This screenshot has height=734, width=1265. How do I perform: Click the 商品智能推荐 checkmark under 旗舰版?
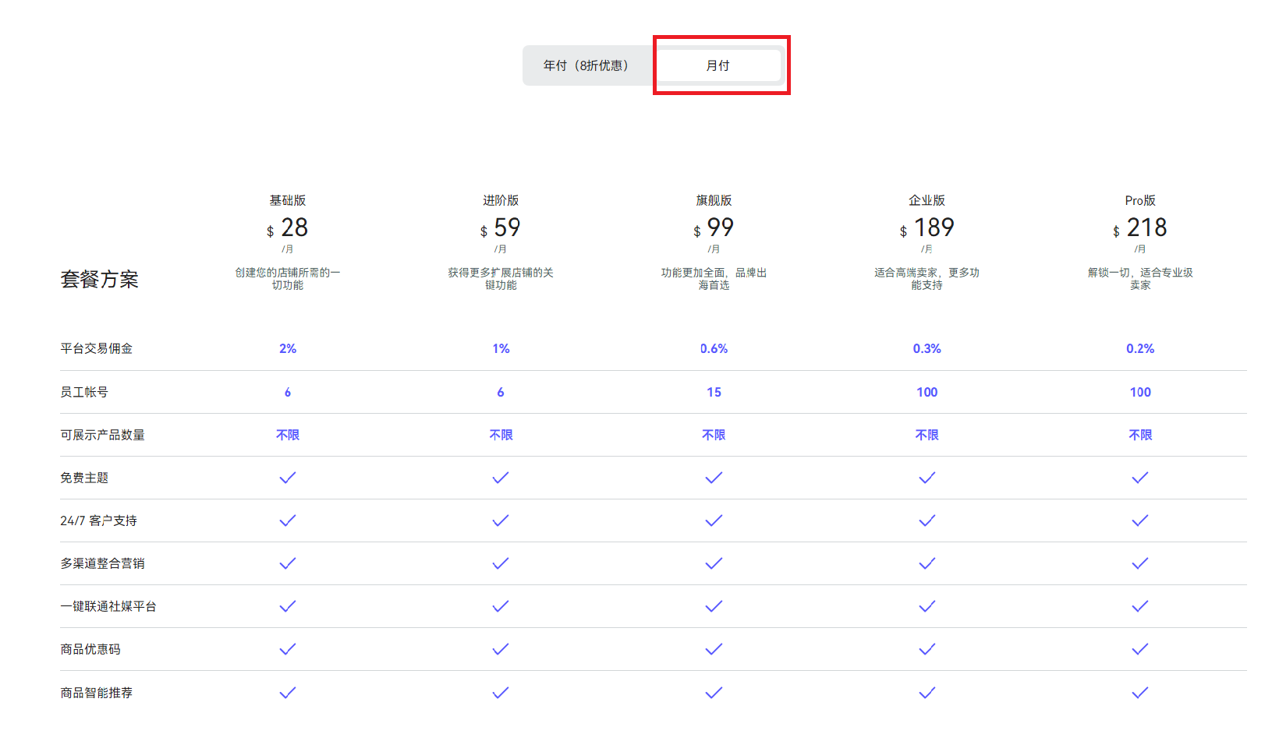714,693
